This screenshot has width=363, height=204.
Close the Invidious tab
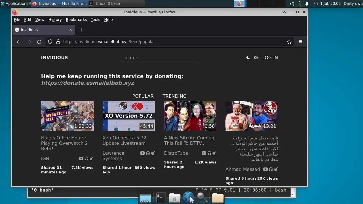pyautogui.click(x=71, y=30)
